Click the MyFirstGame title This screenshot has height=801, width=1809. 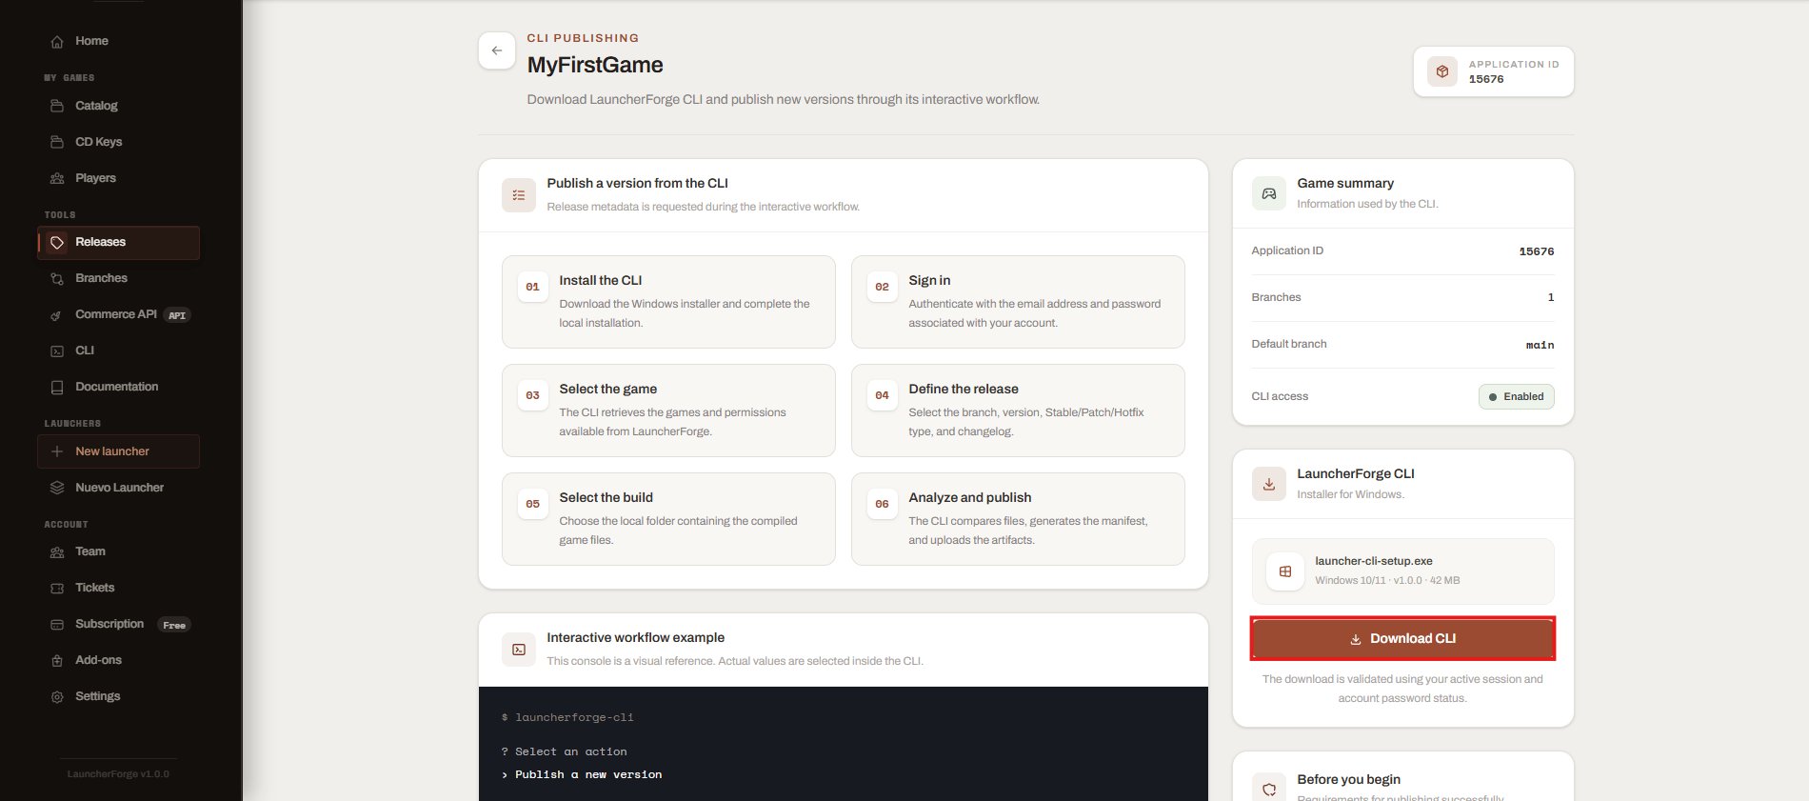tap(595, 65)
